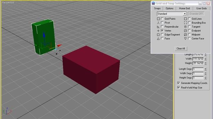Click the Width spinner arrows
This screenshot has width=213, height=119.
click(x=205, y=59)
